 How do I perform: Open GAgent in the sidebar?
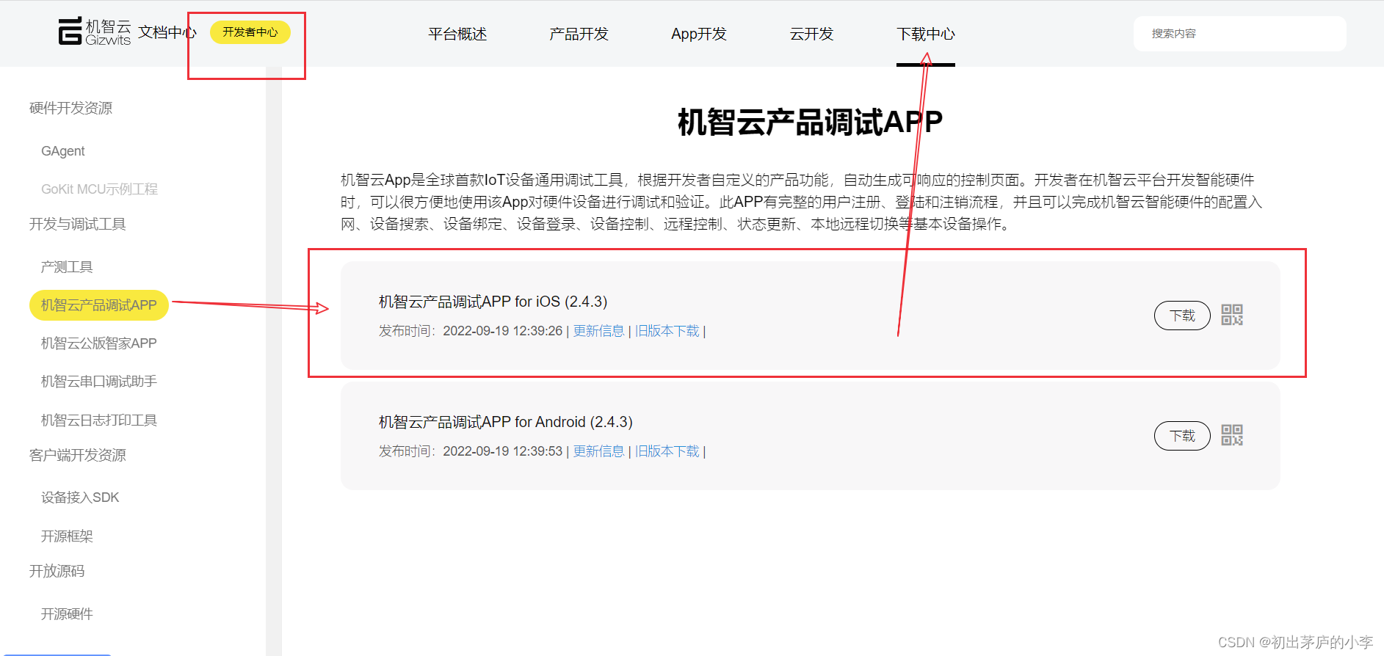(x=62, y=151)
